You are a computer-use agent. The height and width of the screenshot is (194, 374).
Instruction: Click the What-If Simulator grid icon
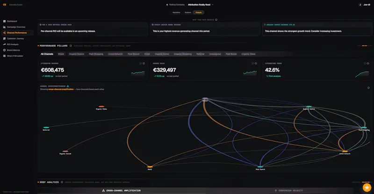coord(4,56)
